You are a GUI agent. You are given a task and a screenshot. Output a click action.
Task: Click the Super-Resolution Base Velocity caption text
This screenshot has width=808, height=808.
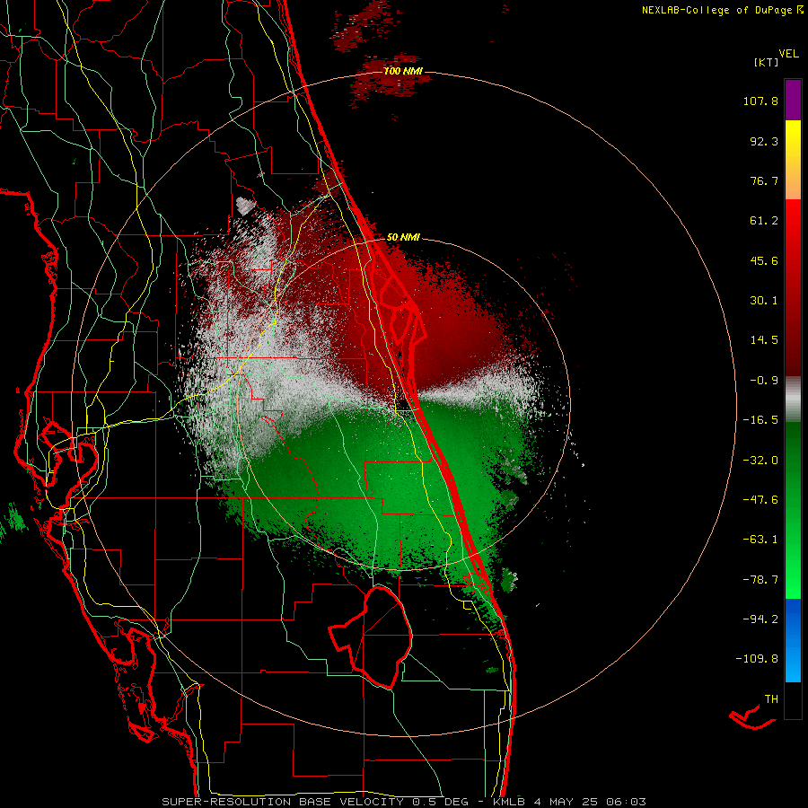coord(403,802)
